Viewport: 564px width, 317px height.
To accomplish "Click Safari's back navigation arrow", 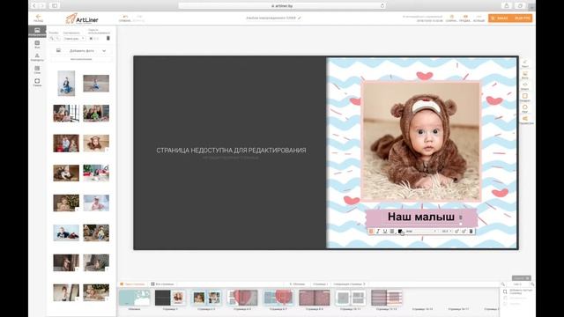I will click(x=34, y=6).
